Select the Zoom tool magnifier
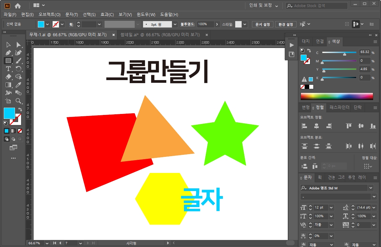The height and width of the screenshot is (247, 381). tap(18, 101)
